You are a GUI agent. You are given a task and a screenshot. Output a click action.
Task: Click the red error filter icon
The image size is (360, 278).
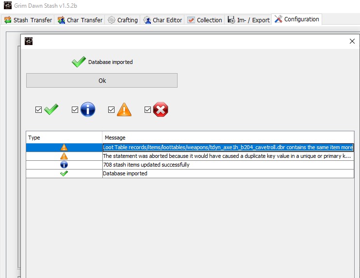click(160, 110)
